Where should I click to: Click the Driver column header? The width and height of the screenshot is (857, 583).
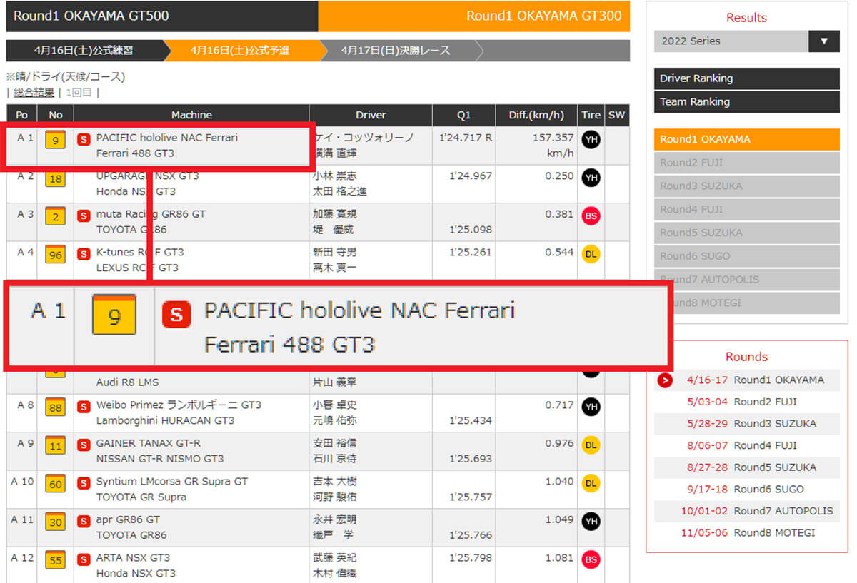point(371,115)
